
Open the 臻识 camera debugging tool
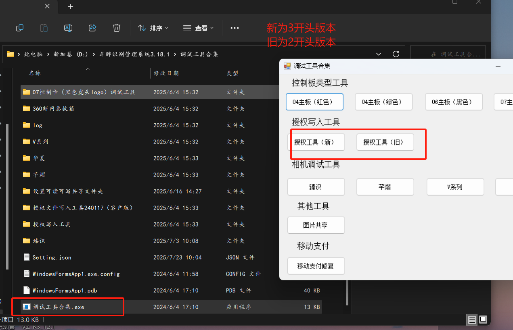pos(316,187)
